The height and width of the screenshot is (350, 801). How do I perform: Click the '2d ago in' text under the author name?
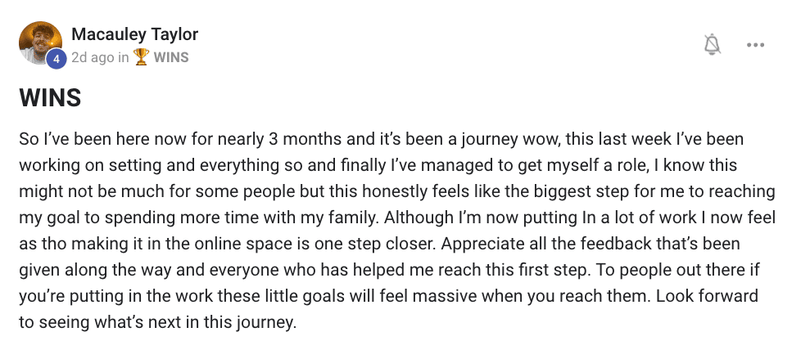coord(100,57)
